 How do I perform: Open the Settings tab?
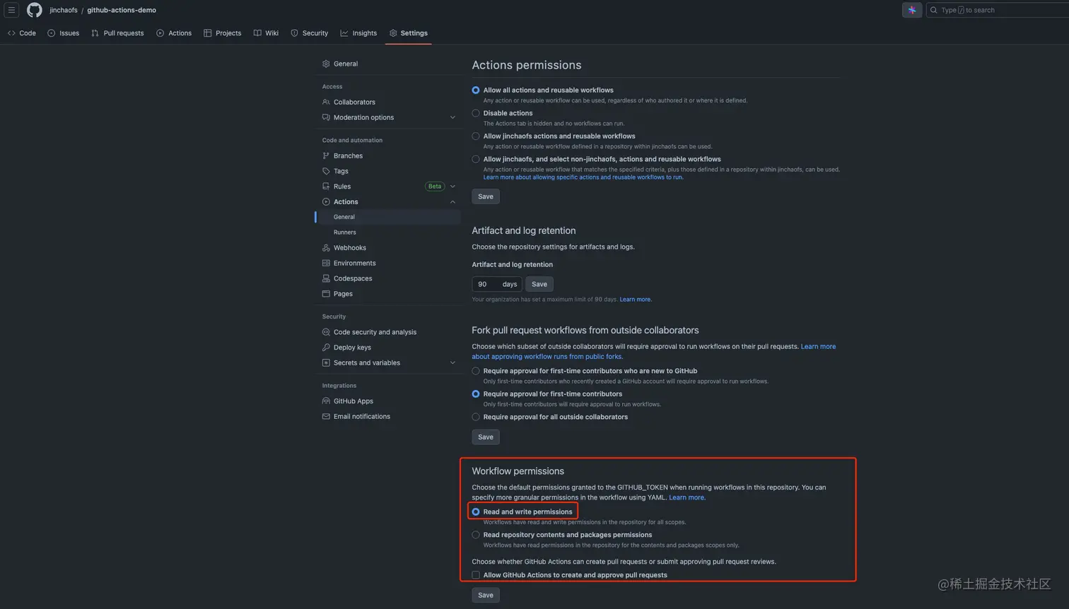pyautogui.click(x=409, y=33)
